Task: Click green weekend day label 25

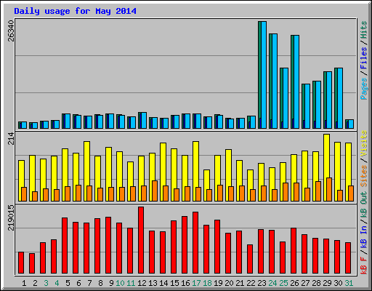Action: [283, 283]
